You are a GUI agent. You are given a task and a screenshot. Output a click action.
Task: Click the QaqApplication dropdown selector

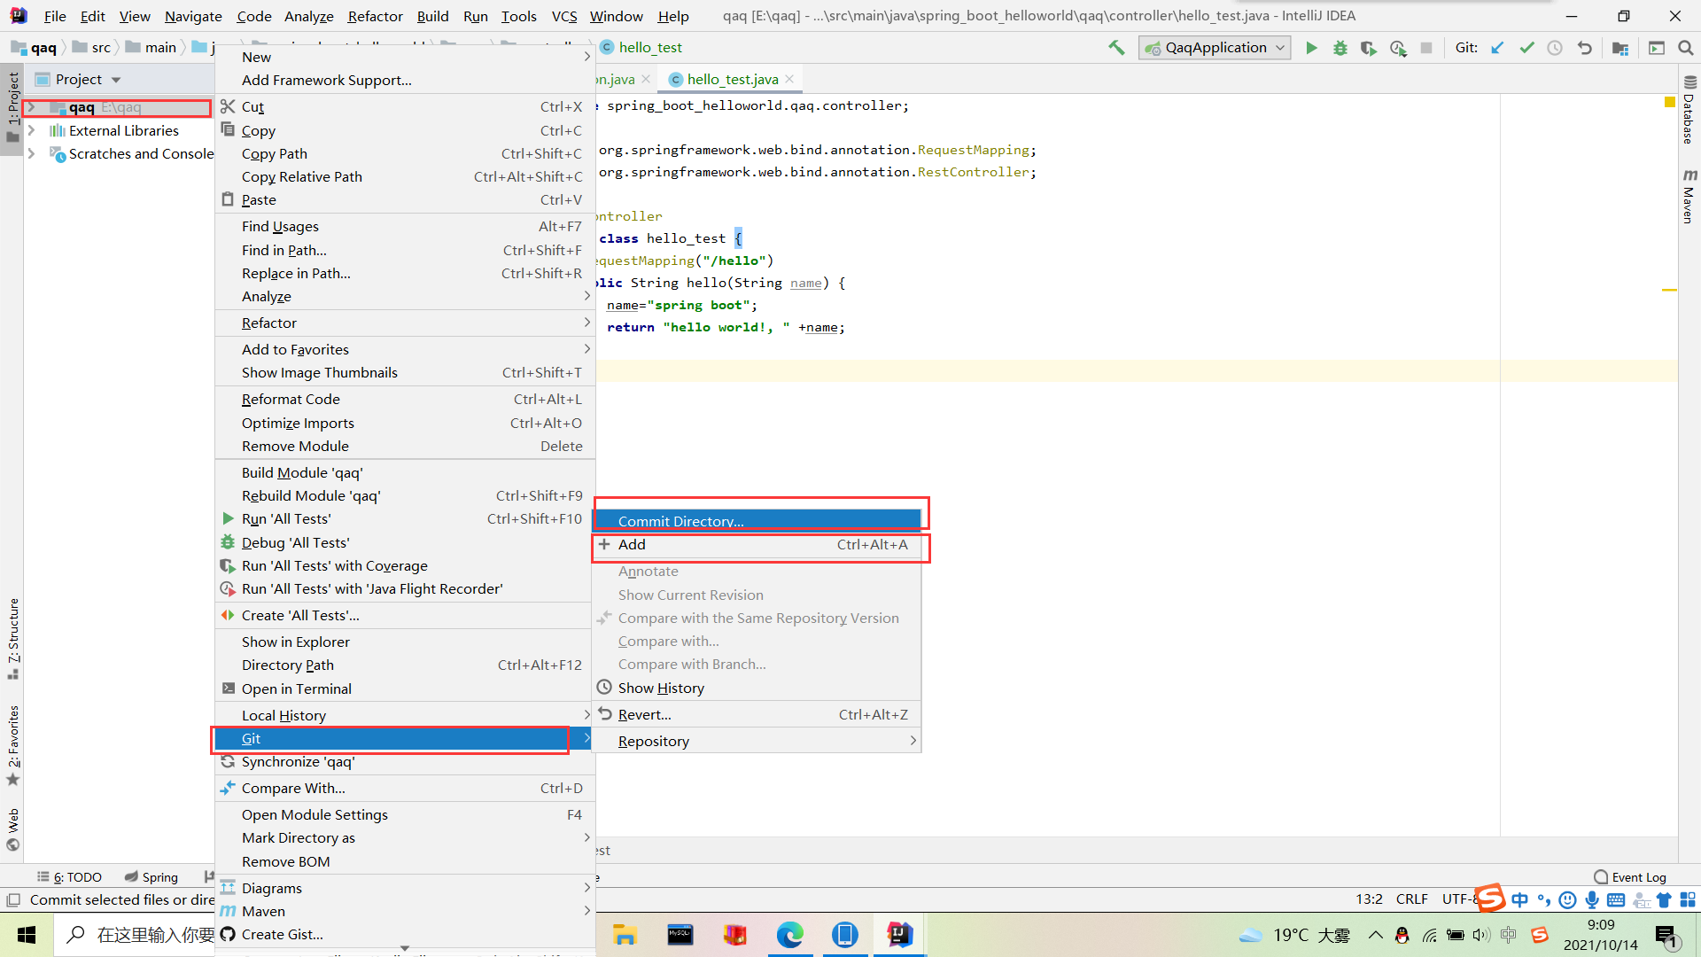pos(1215,47)
